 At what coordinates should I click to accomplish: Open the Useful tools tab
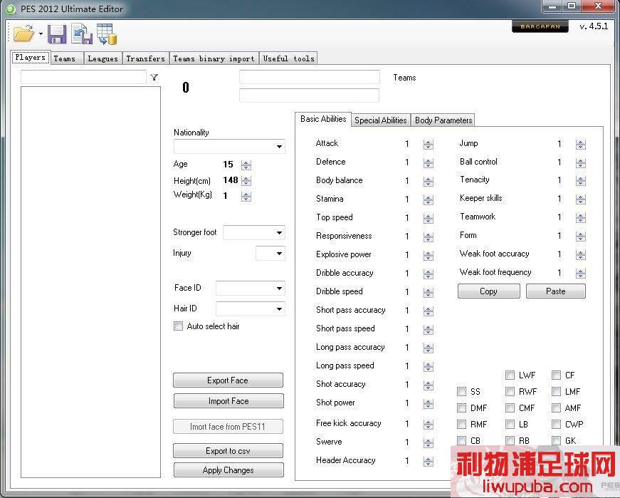[x=289, y=58]
